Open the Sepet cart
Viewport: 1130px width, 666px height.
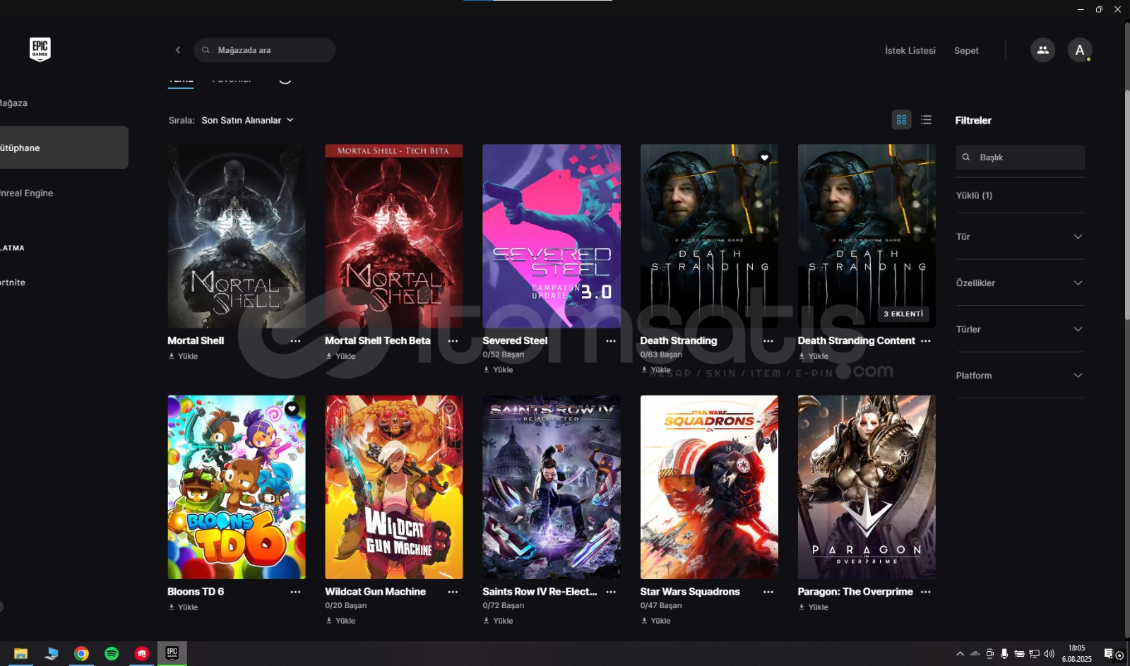click(x=966, y=51)
